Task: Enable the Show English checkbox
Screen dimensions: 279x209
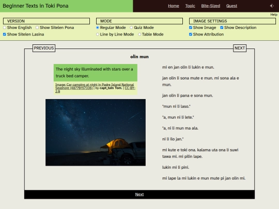Action: (x=5, y=27)
